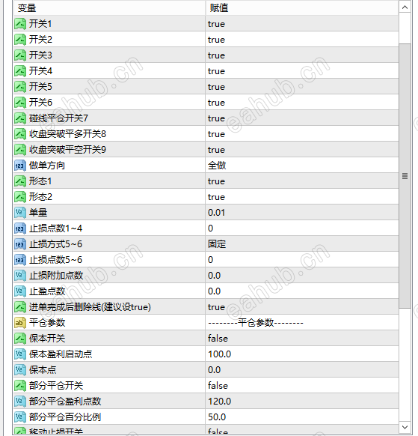
Task: Edit the 部分平仓百分比例 value 50.0
Action: click(302, 417)
